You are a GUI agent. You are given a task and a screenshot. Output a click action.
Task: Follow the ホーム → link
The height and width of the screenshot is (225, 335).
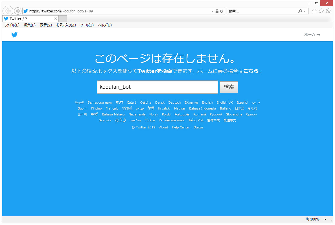[x=312, y=35]
